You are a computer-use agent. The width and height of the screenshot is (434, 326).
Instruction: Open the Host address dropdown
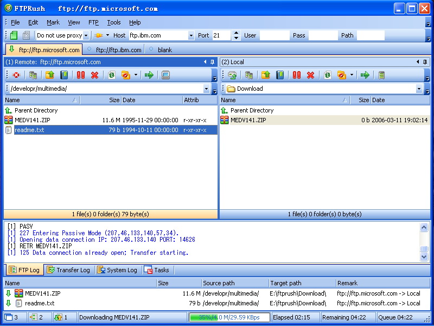tap(191, 35)
